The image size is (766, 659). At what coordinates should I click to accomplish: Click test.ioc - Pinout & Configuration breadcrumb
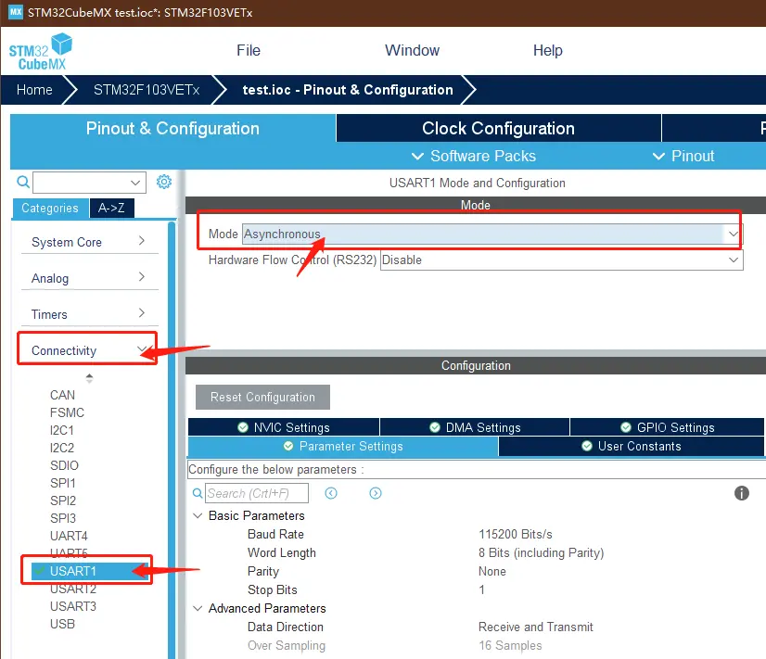click(348, 90)
